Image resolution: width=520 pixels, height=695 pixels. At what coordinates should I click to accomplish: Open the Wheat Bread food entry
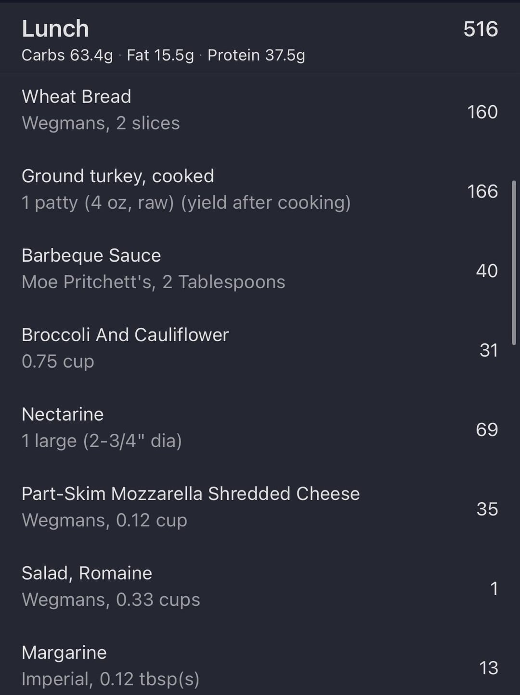(77, 97)
